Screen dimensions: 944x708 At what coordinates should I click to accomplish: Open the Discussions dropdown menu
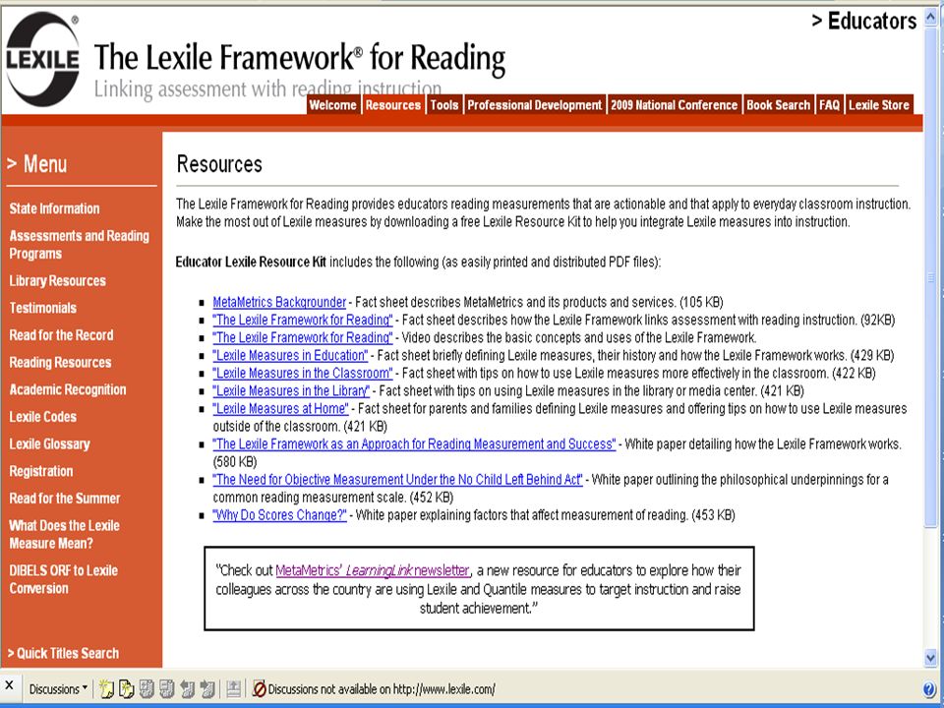click(x=58, y=688)
